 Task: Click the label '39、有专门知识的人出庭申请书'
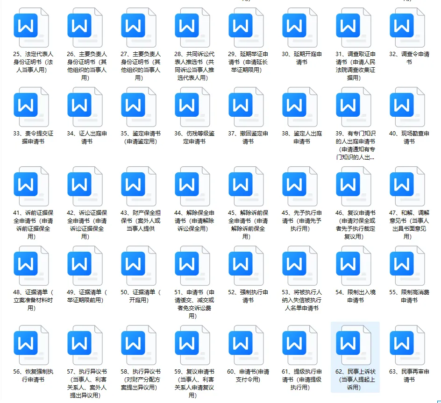[356, 145]
